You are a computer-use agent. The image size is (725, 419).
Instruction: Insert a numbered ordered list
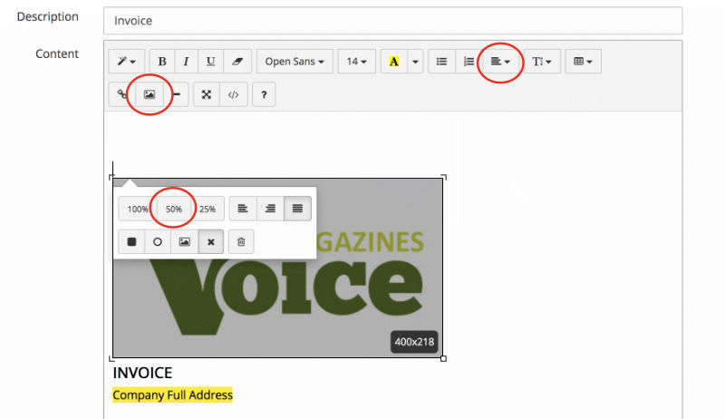(468, 62)
